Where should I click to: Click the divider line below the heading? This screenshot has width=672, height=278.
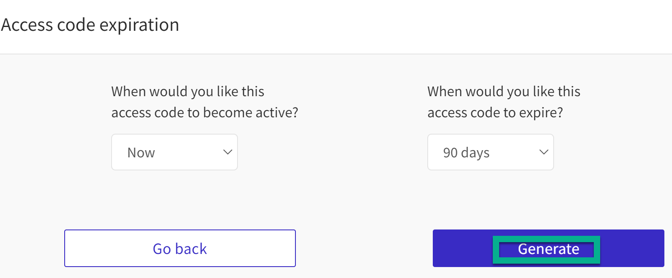click(x=336, y=54)
